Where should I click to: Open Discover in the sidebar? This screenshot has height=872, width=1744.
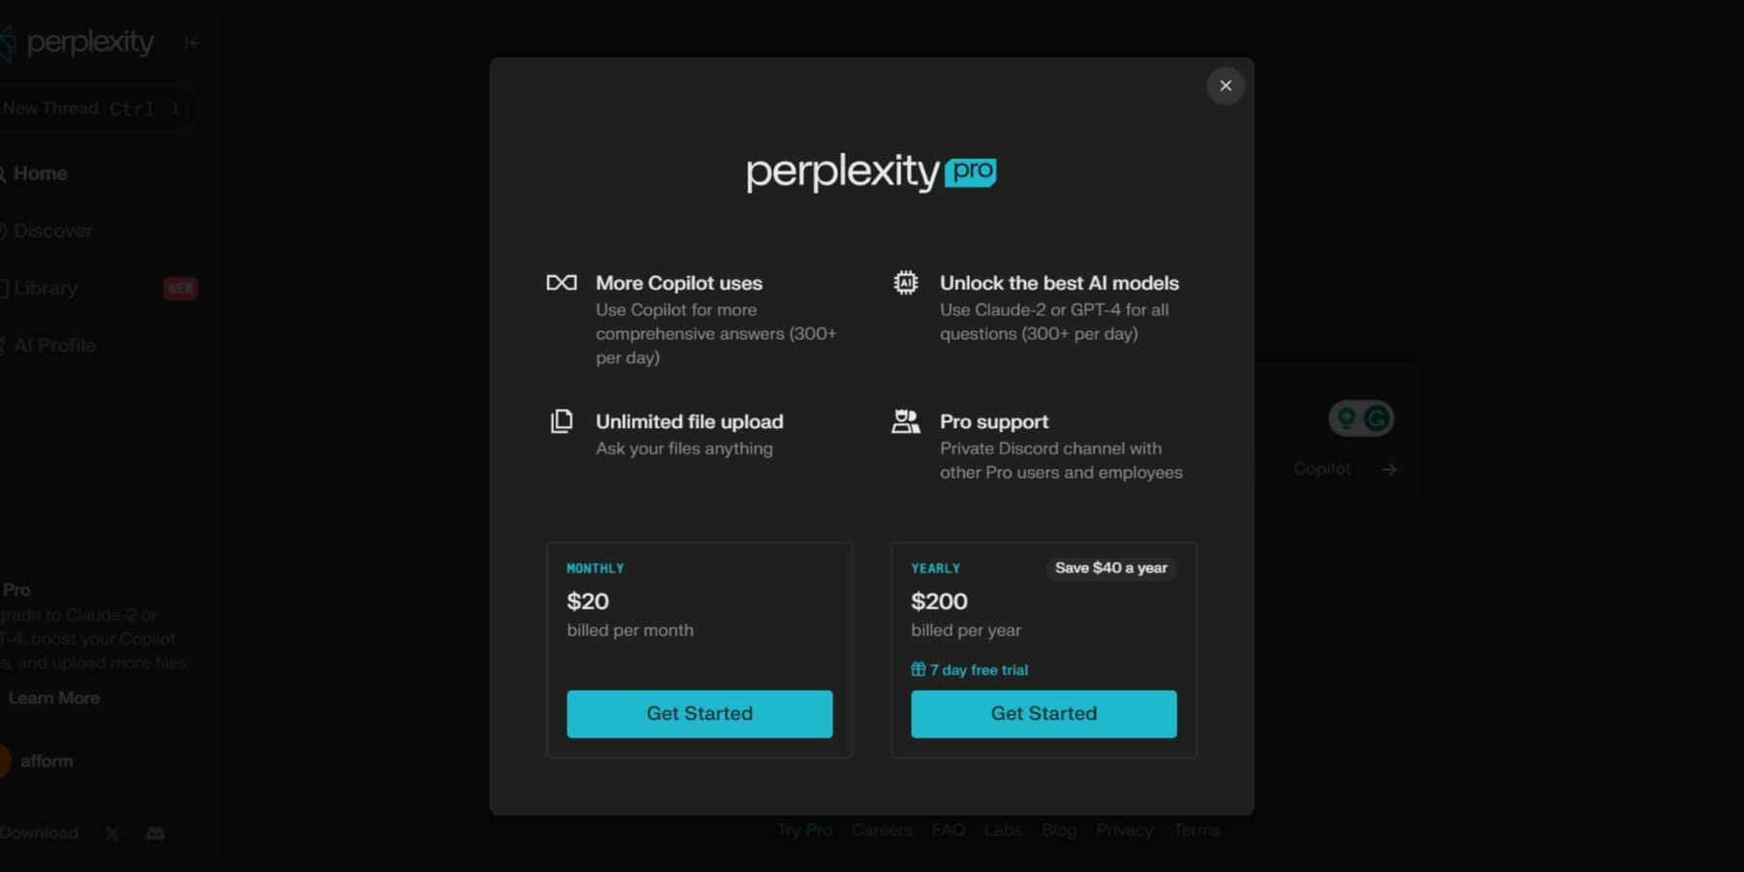[x=52, y=231]
